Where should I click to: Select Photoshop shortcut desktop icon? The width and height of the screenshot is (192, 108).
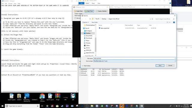click(x=27, y=97)
